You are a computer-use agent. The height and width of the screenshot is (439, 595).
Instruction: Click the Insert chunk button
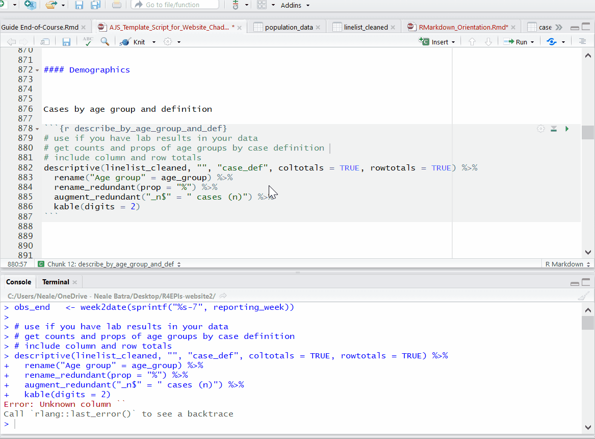tap(434, 42)
